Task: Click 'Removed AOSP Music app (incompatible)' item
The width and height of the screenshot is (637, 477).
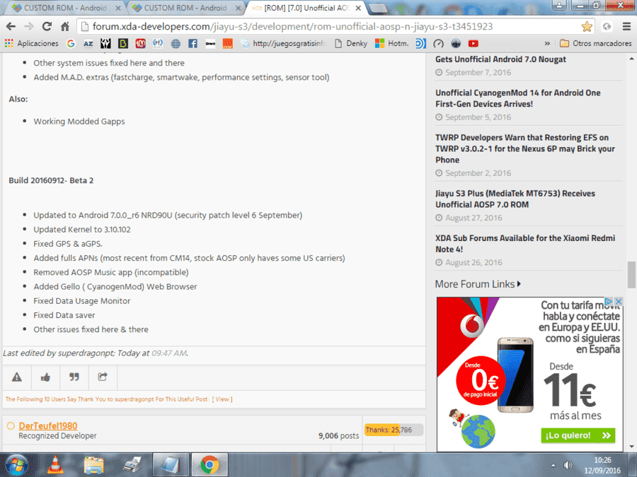Action: [111, 273]
